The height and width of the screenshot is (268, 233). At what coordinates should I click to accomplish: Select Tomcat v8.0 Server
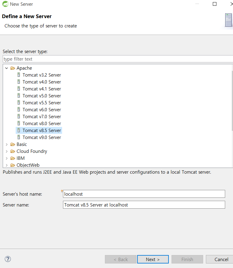[42, 124]
